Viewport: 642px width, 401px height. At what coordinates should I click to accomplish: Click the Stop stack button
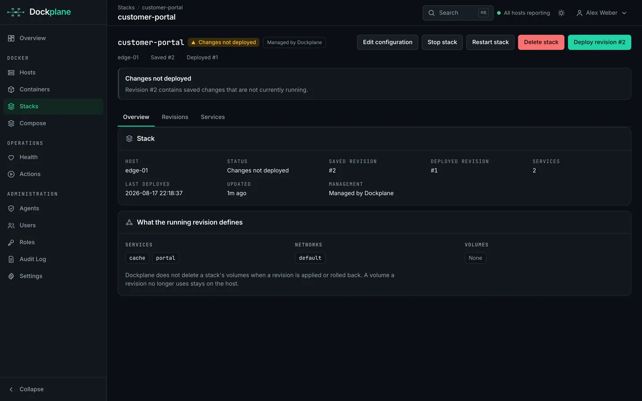click(442, 42)
